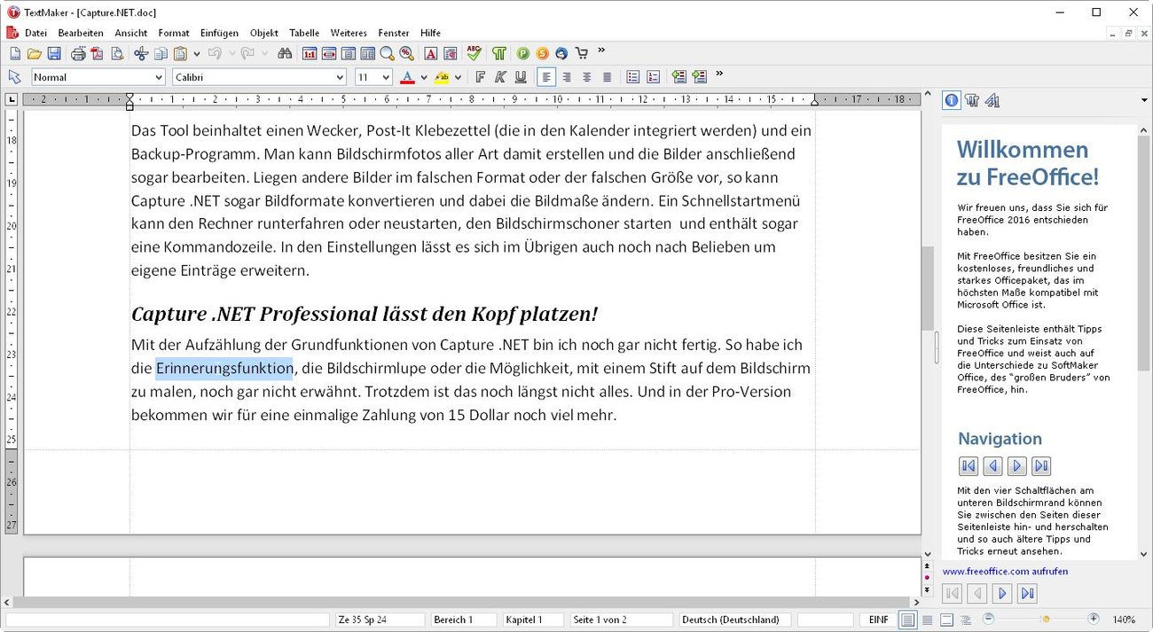Image resolution: width=1153 pixels, height=632 pixels.
Task: Start the spell check (ABC icon)
Action: point(475,53)
